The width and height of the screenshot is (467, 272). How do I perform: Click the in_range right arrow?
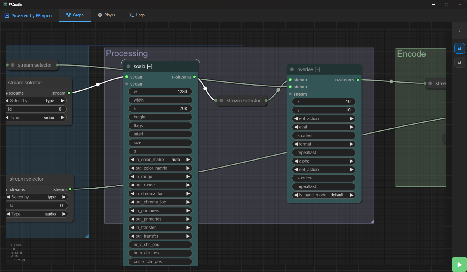coord(188,177)
